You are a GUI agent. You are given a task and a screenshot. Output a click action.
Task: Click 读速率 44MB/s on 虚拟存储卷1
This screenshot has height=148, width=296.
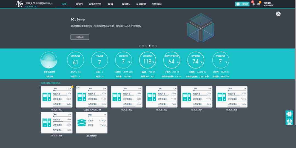pos(97,120)
